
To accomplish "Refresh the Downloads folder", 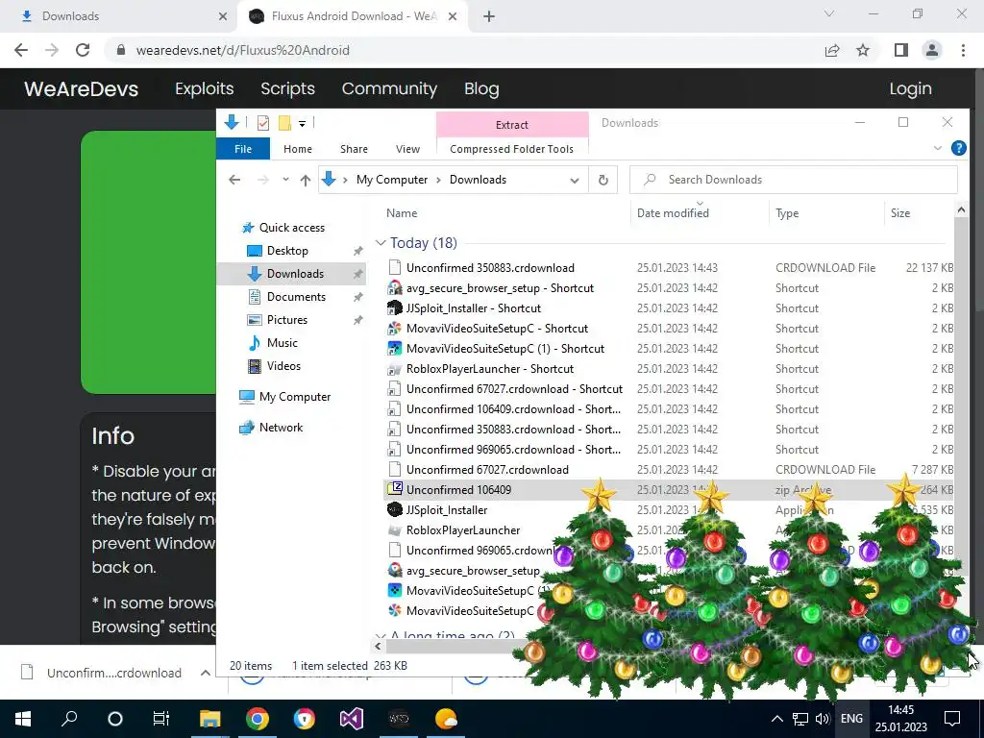I will click(603, 180).
